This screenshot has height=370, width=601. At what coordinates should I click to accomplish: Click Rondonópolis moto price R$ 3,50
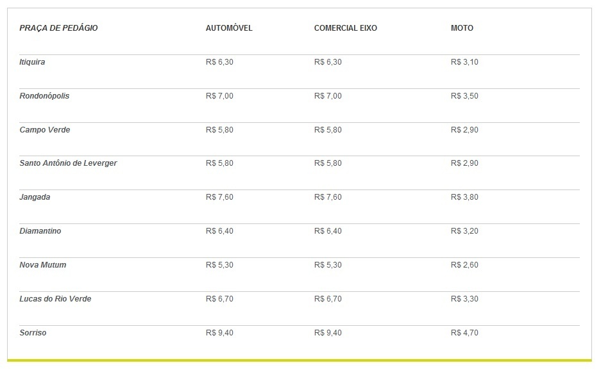pos(464,96)
